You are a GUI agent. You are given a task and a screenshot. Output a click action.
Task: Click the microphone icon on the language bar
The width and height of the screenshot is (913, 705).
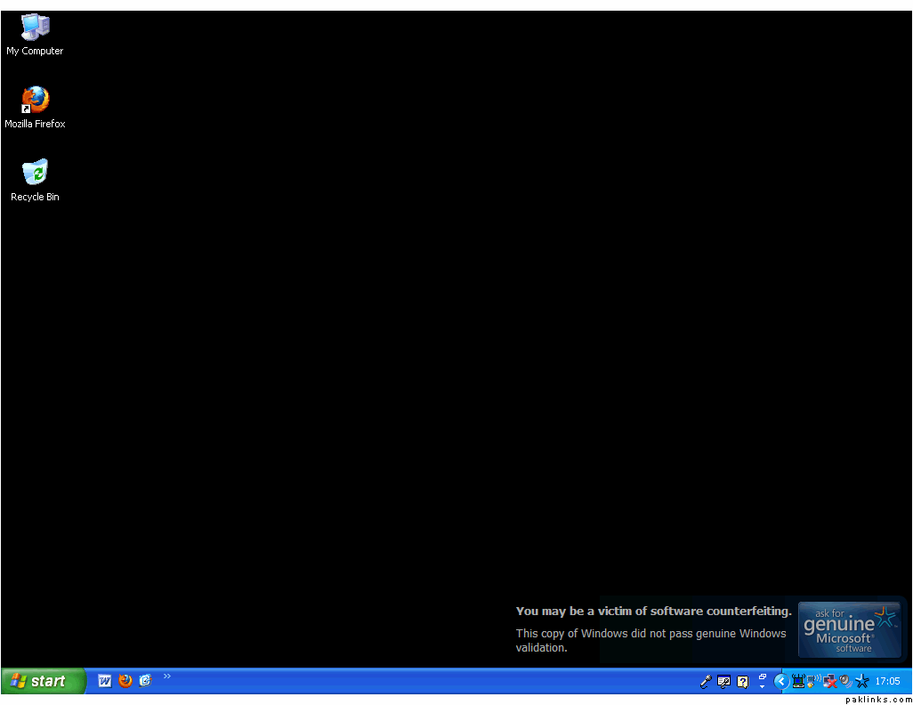706,682
